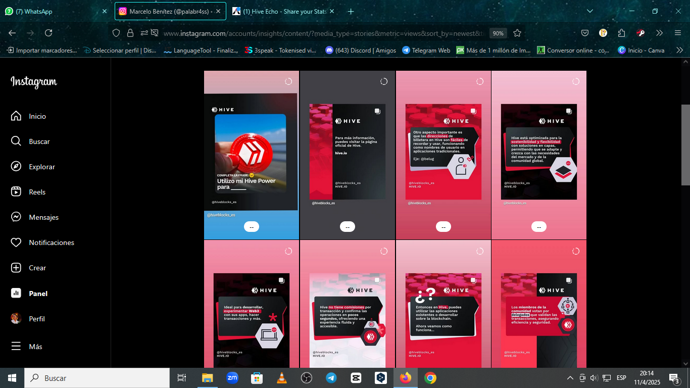Open the Explorar compass icon
This screenshot has height=388, width=690.
coord(16,167)
